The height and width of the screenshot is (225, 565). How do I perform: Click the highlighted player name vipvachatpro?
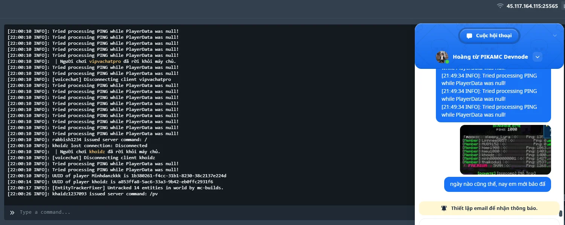click(x=105, y=61)
